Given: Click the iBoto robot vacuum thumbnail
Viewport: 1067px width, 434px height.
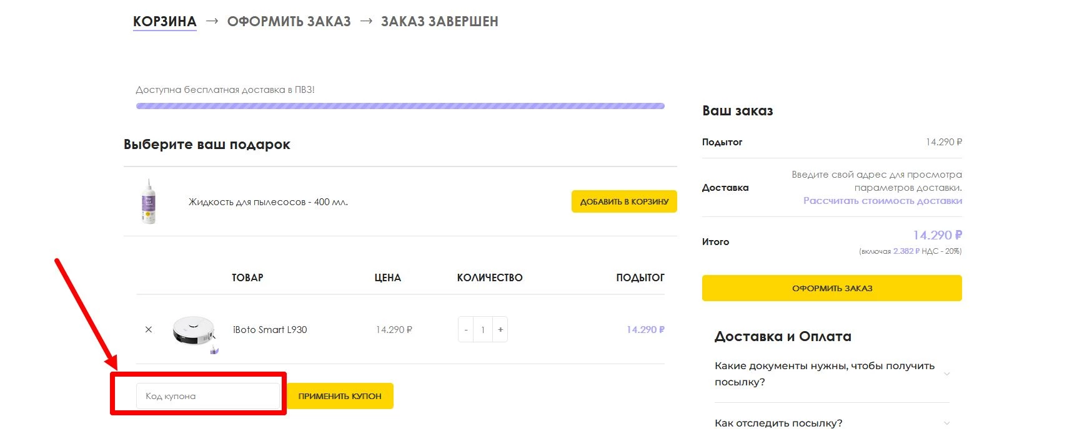Looking at the screenshot, I should coord(195,331).
